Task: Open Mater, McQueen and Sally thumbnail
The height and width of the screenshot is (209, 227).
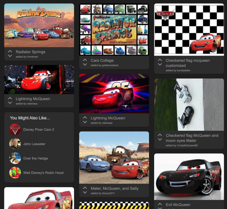Action: 114,157
